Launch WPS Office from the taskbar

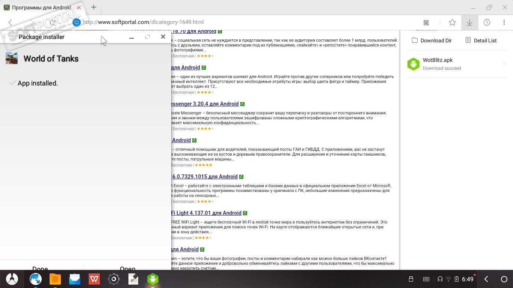click(x=94, y=279)
